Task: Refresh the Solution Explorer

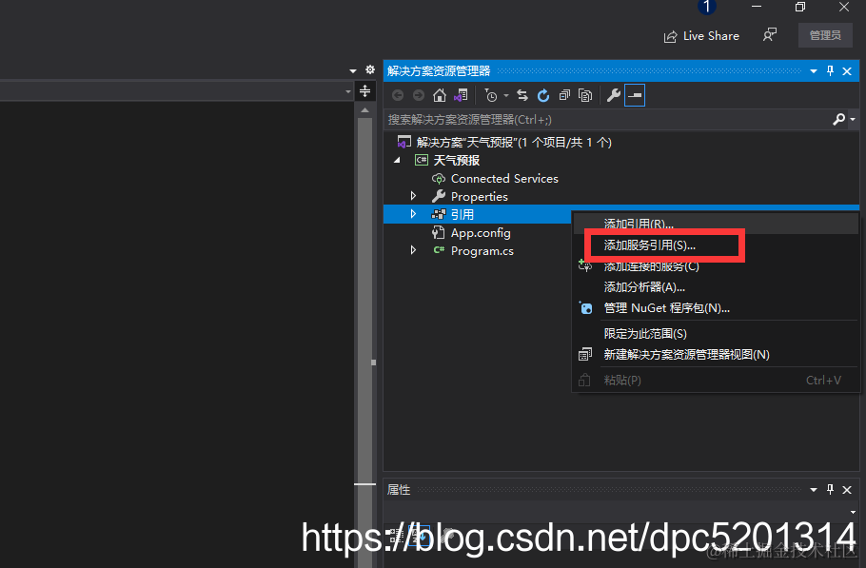Action: 543,95
